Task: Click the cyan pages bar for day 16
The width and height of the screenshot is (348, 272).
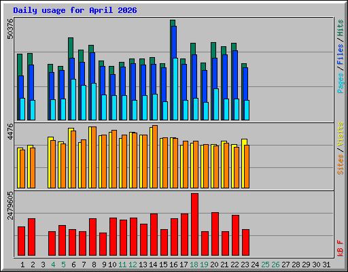Action: pyautogui.click(x=175, y=89)
